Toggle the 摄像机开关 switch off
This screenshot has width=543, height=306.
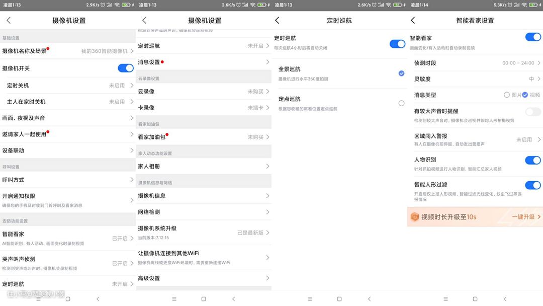click(125, 68)
